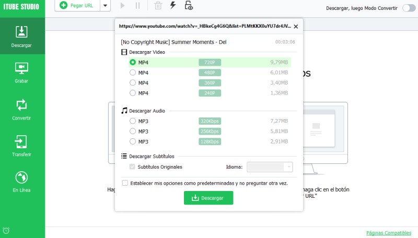Open the Descargar section in sidebar

[x=21, y=37]
